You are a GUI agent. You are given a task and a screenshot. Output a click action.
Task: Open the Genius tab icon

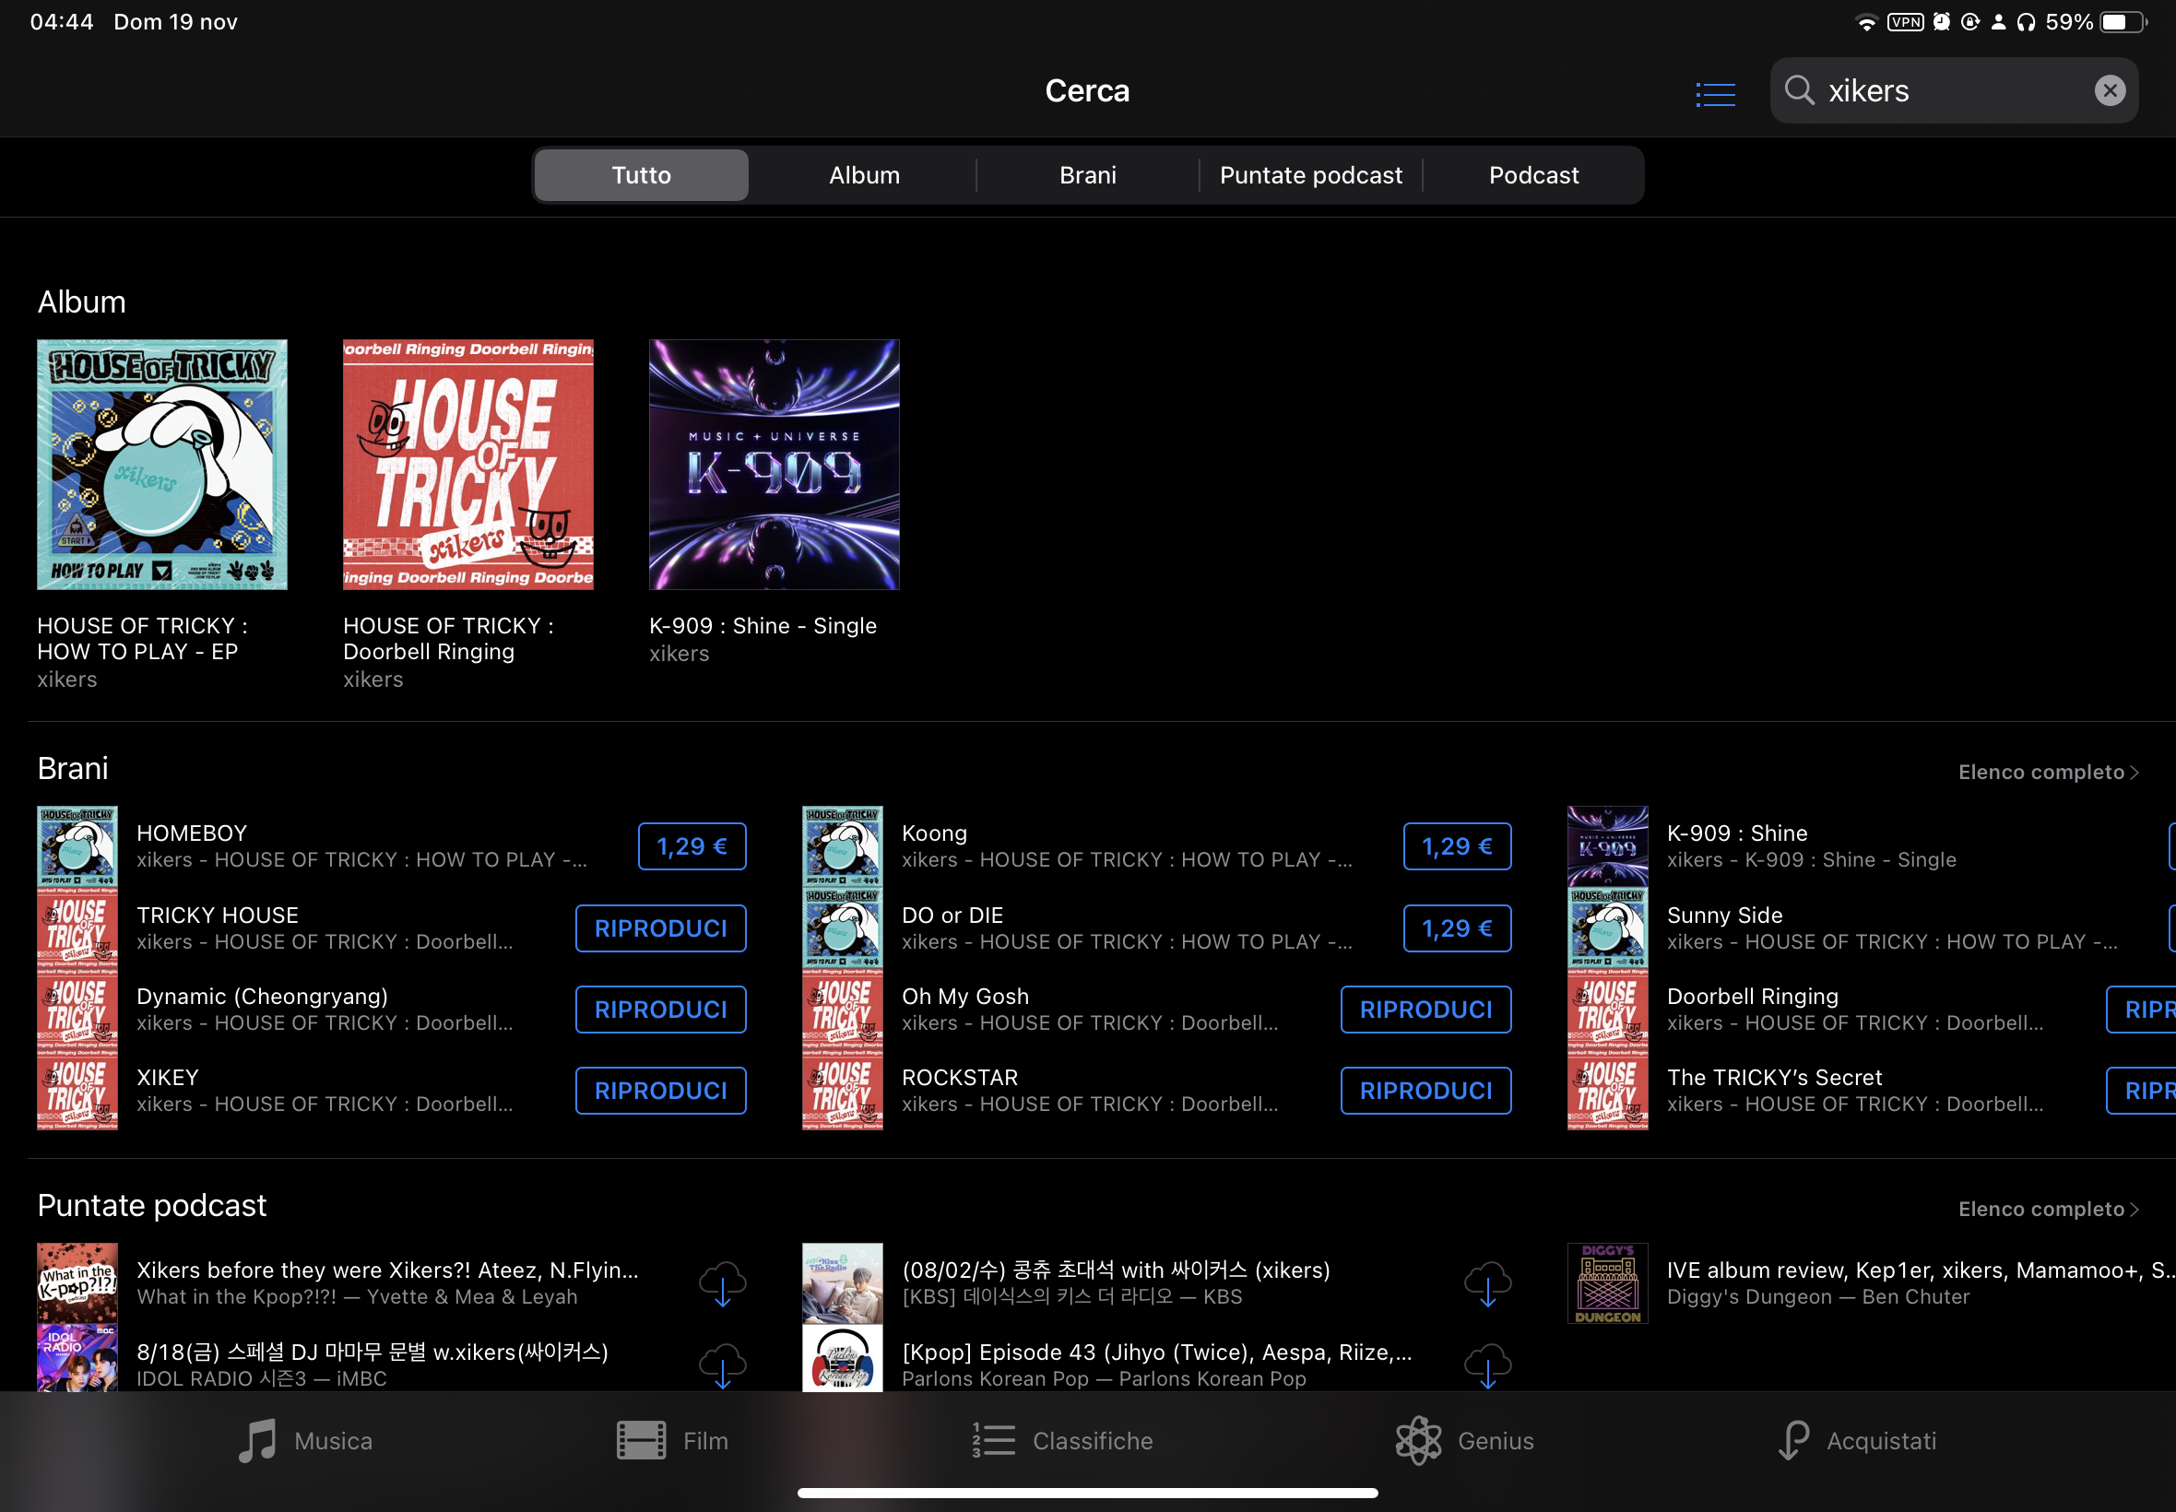click(1417, 1440)
